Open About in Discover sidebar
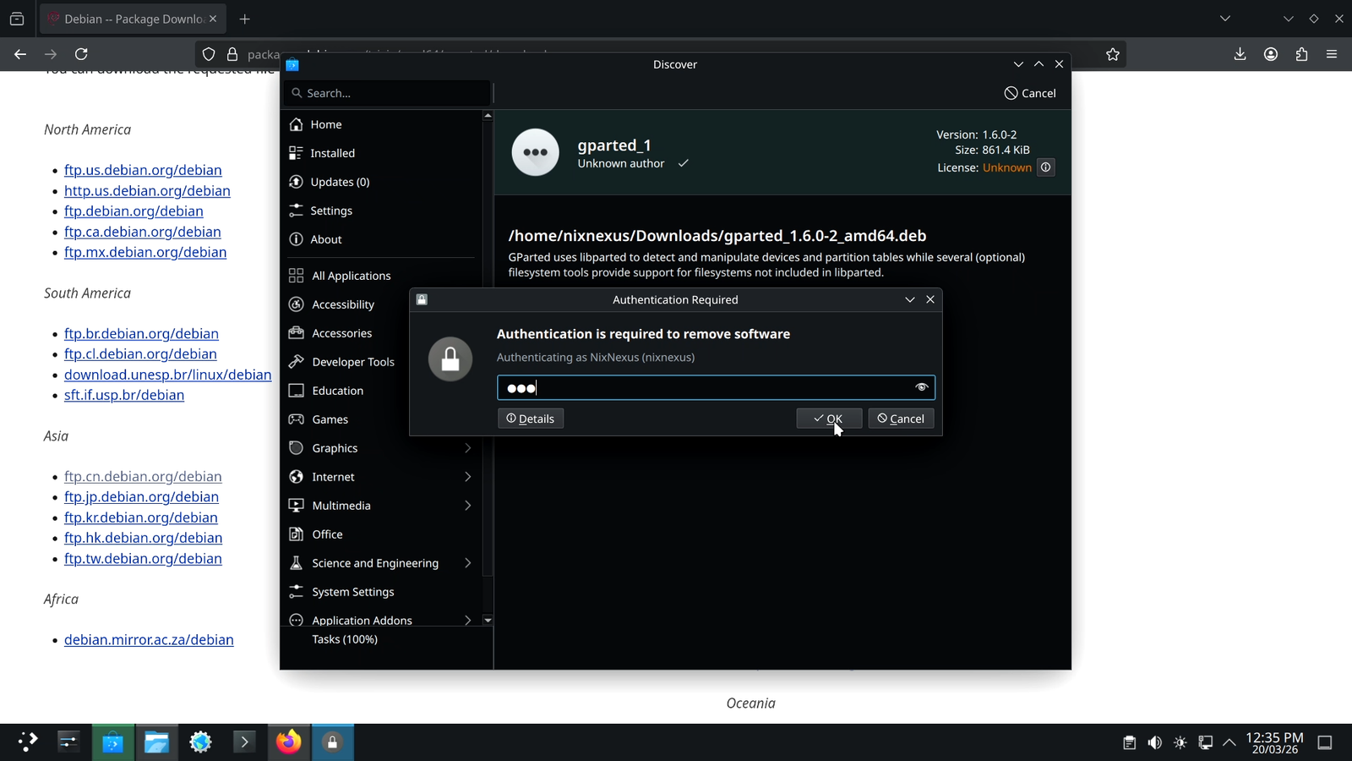The height and width of the screenshot is (761, 1352). pyautogui.click(x=381, y=239)
